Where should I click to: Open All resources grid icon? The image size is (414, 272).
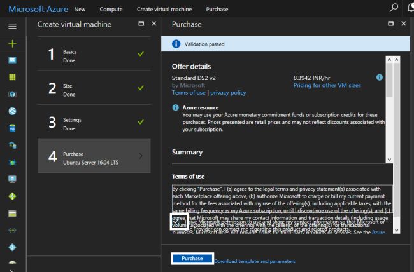tap(12, 77)
